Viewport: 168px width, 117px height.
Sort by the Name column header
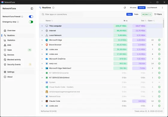click(49, 21)
